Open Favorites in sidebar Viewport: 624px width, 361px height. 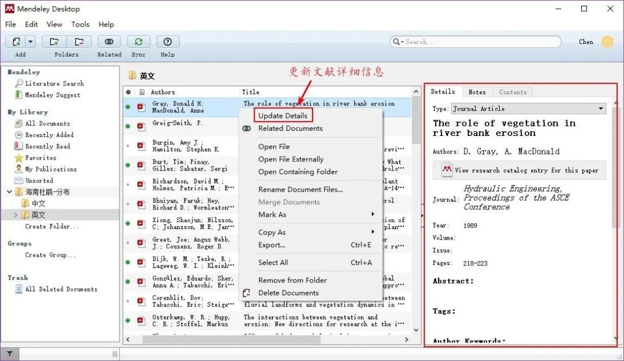tap(40, 158)
